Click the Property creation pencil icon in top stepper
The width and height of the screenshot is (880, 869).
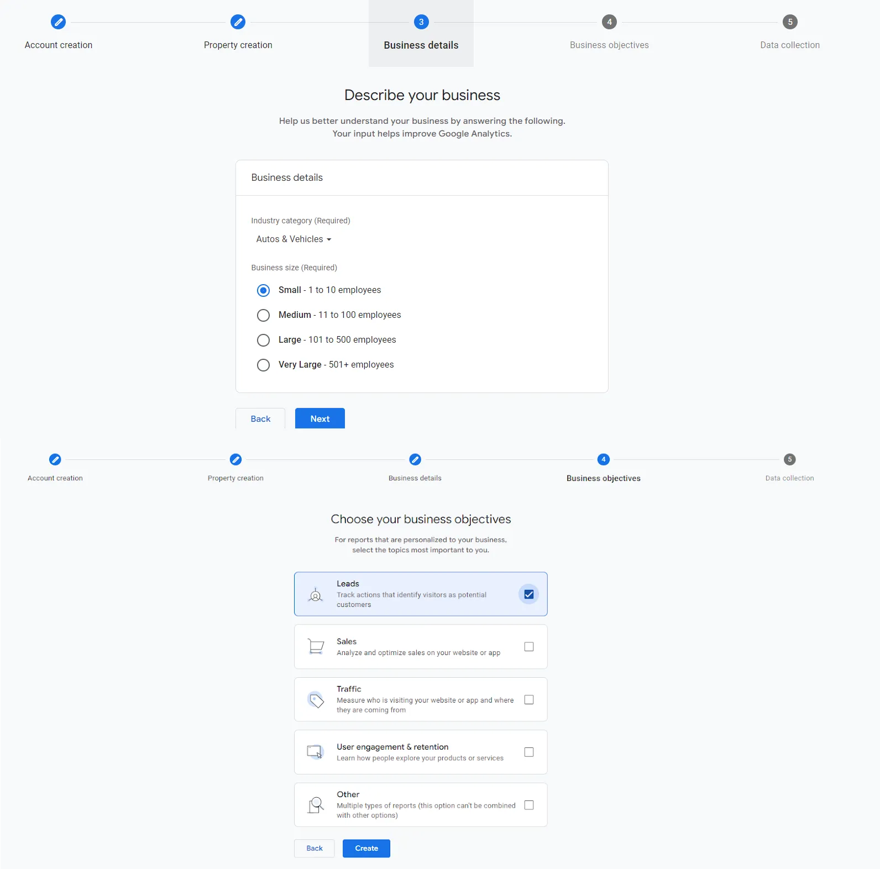click(238, 22)
